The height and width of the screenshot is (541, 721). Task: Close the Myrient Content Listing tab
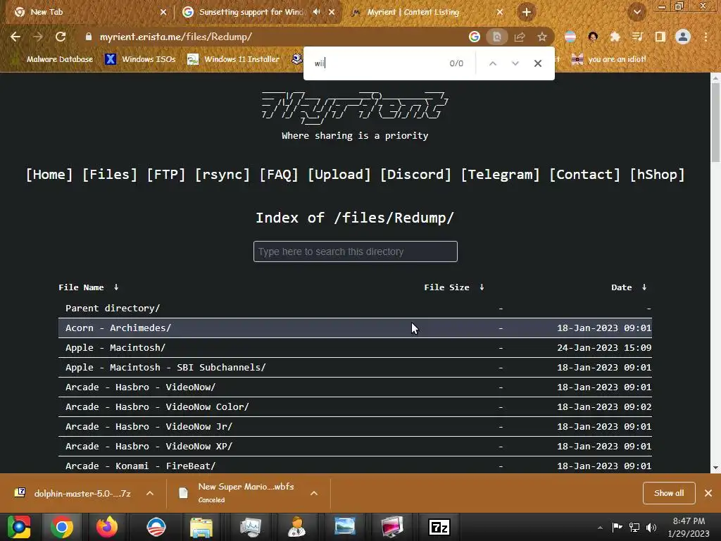click(500, 12)
